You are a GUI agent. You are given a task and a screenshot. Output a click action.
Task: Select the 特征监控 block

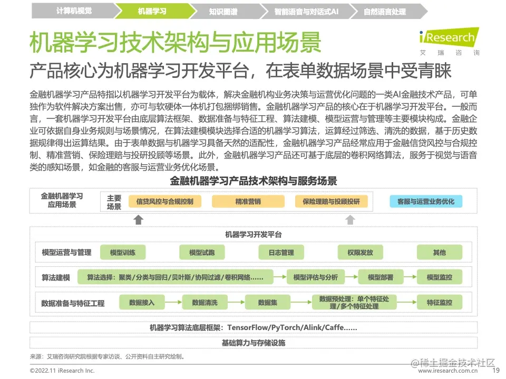[439, 302]
